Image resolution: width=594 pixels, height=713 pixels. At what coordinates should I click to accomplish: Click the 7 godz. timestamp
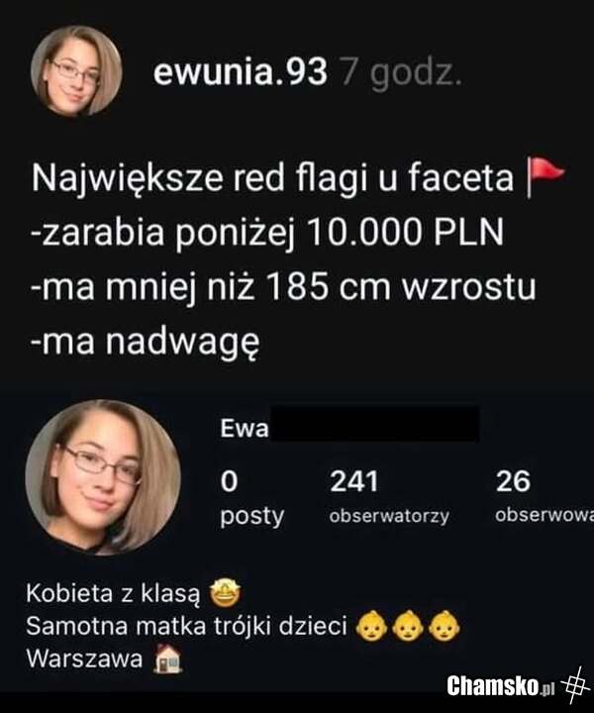(401, 73)
